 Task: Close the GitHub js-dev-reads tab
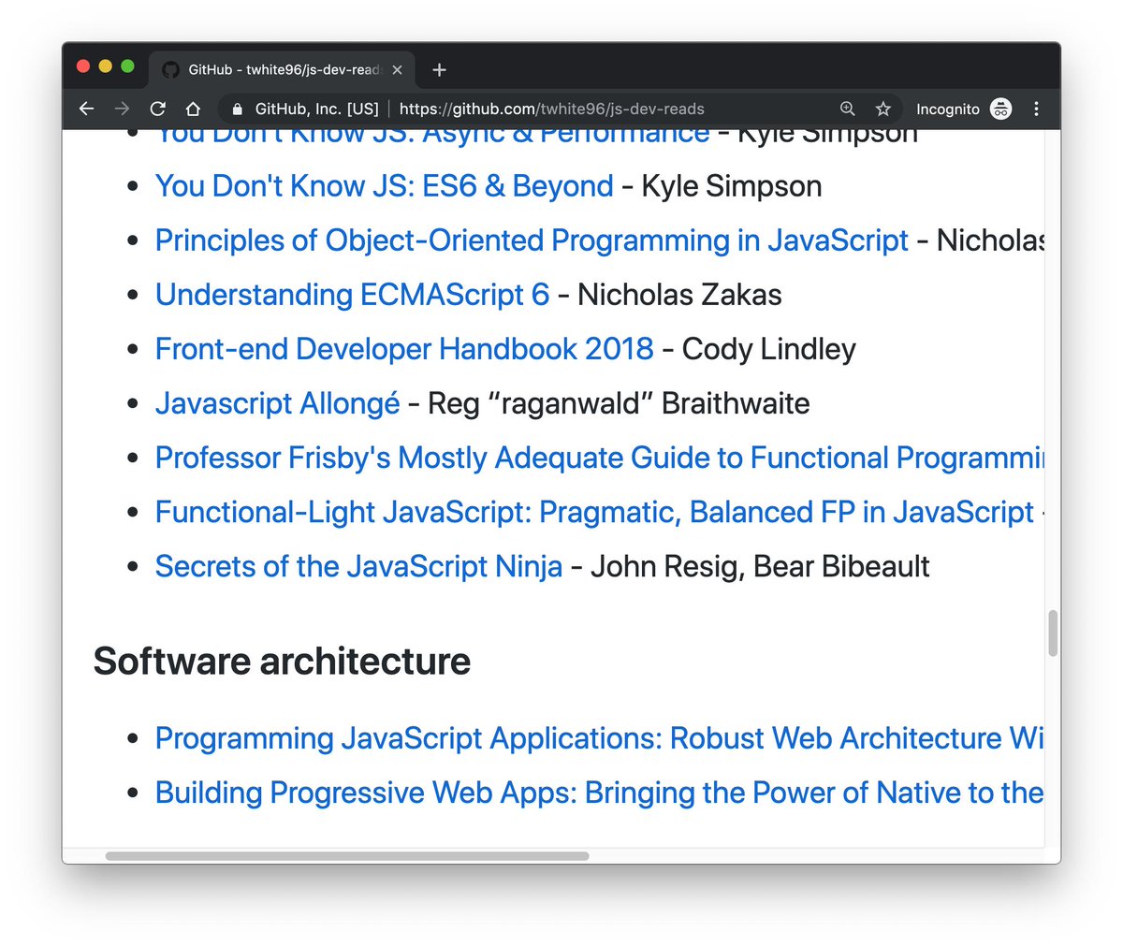tap(397, 69)
